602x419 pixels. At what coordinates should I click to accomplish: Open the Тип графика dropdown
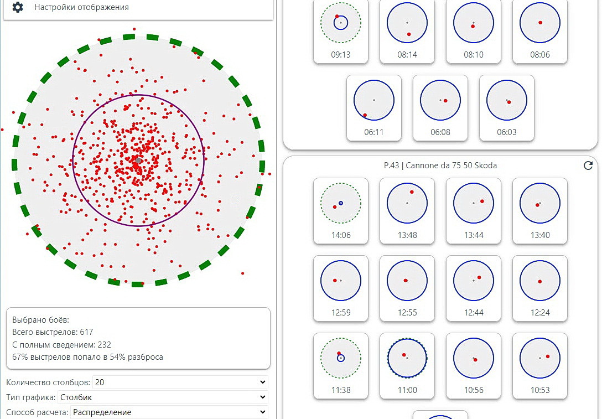(x=163, y=397)
